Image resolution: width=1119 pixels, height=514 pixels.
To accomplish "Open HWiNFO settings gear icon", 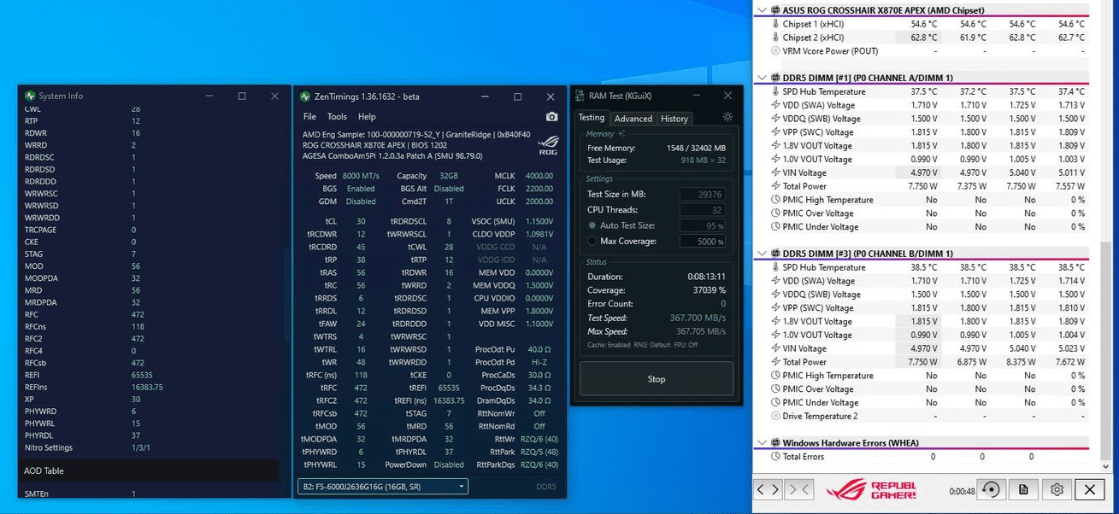I will click(x=1057, y=489).
